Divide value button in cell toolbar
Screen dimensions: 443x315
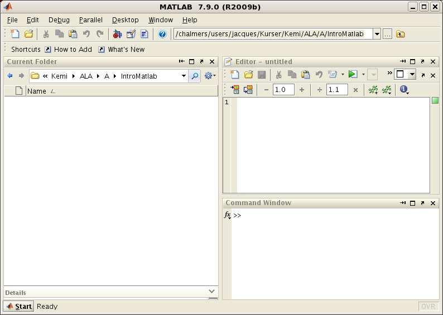[x=320, y=90]
